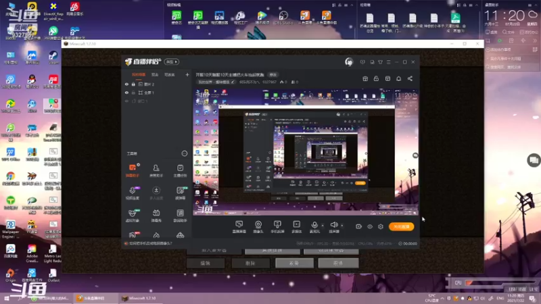Image resolution: width=541 pixels, height=304 pixels.
Task: Add a 多媒体 source below the preview
Action: click(296, 227)
